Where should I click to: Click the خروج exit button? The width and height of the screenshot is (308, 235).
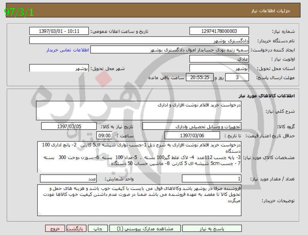click(55, 229)
